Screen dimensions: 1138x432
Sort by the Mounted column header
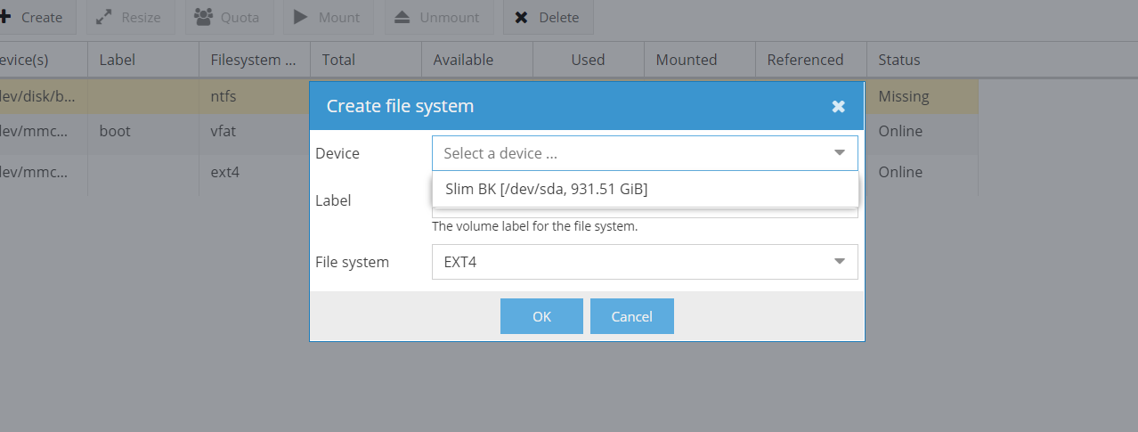[700, 60]
